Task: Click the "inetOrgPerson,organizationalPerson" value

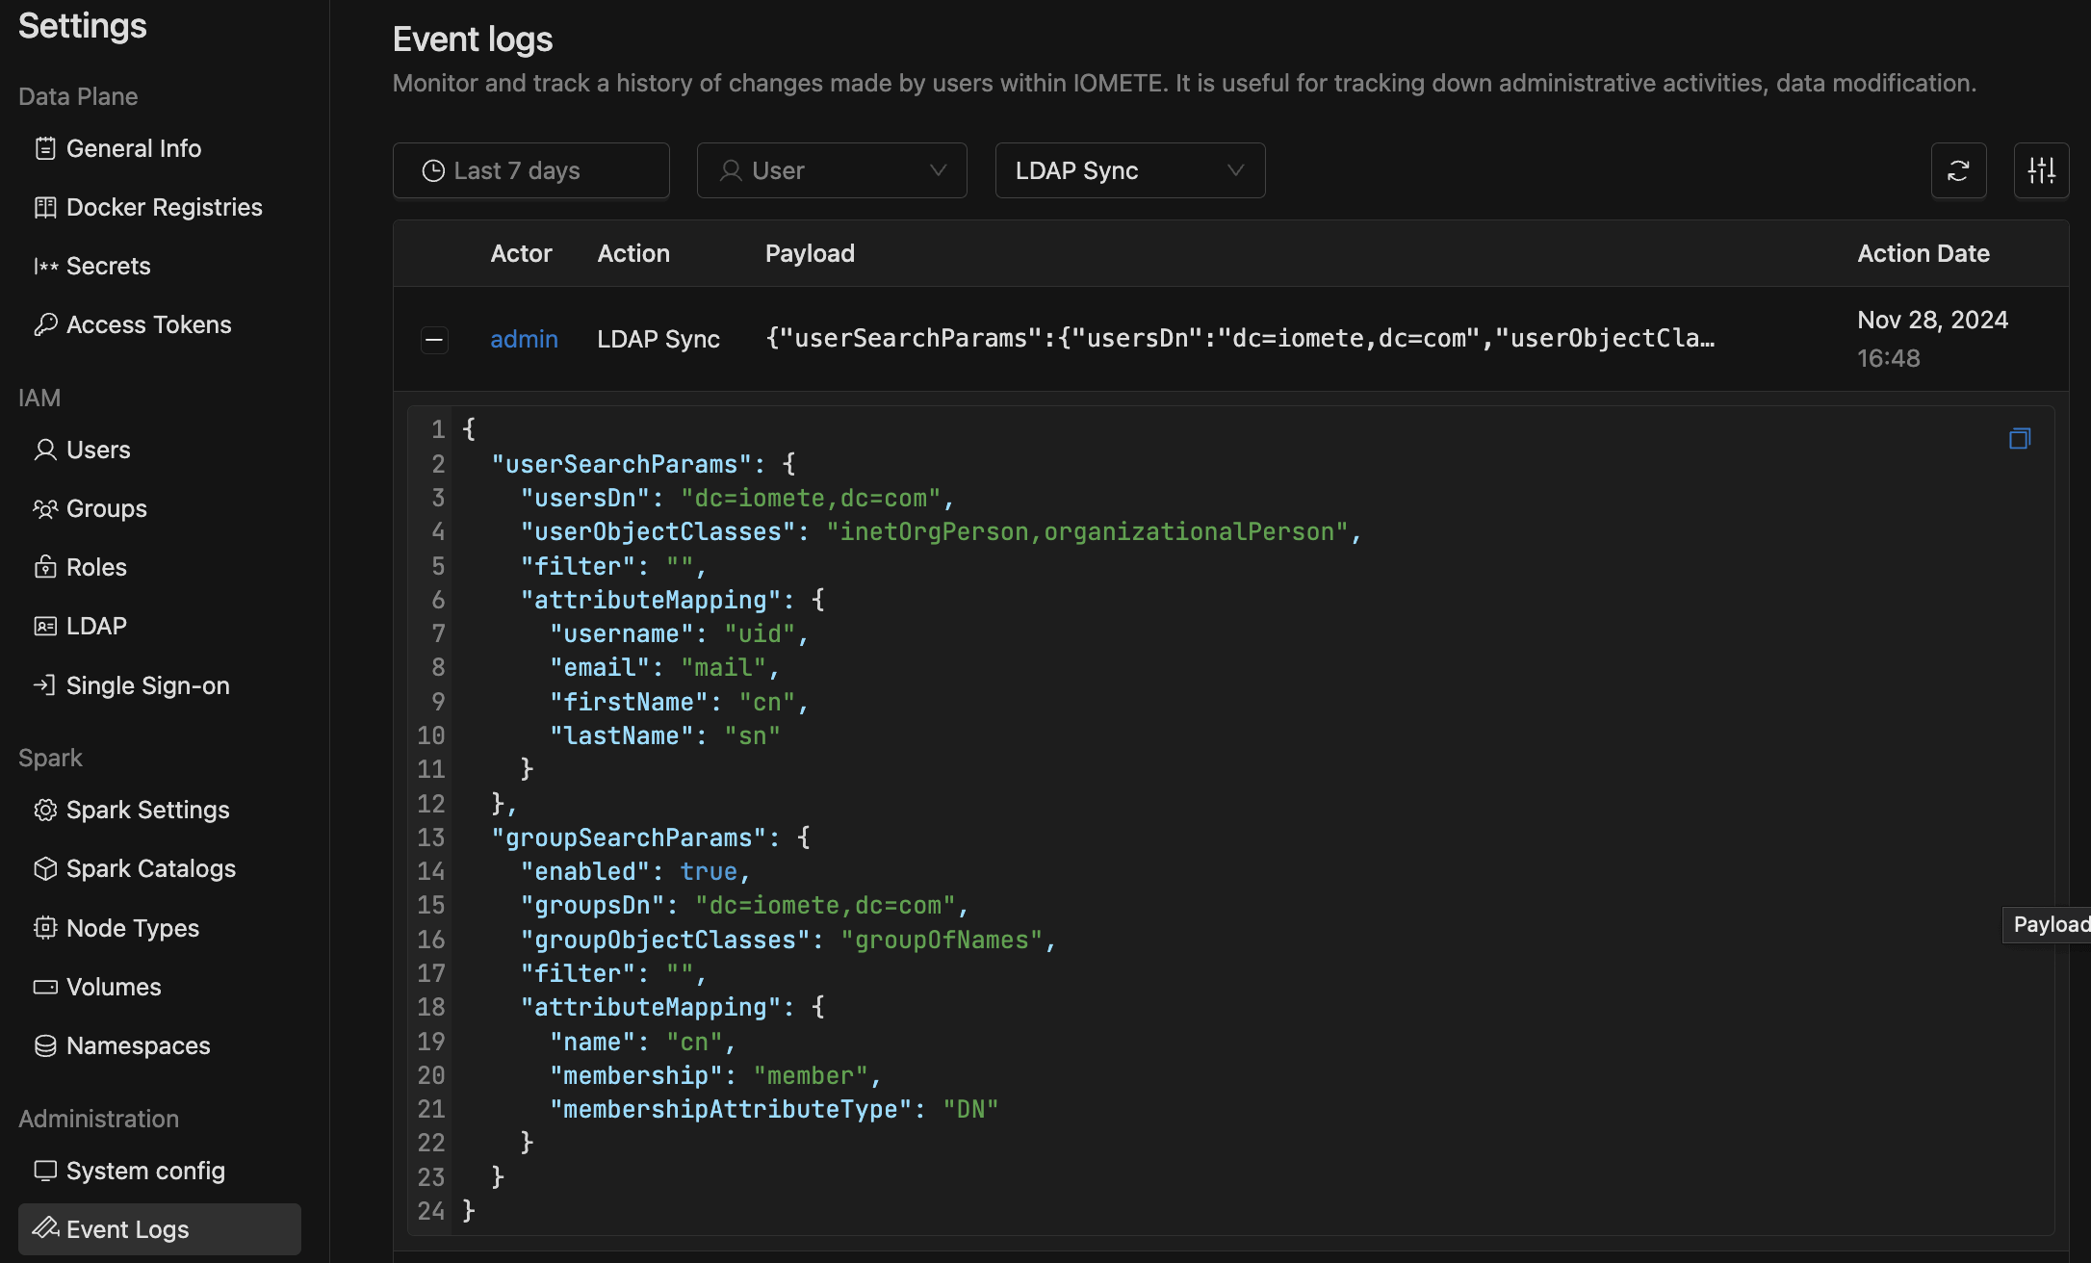Action: [1087, 531]
